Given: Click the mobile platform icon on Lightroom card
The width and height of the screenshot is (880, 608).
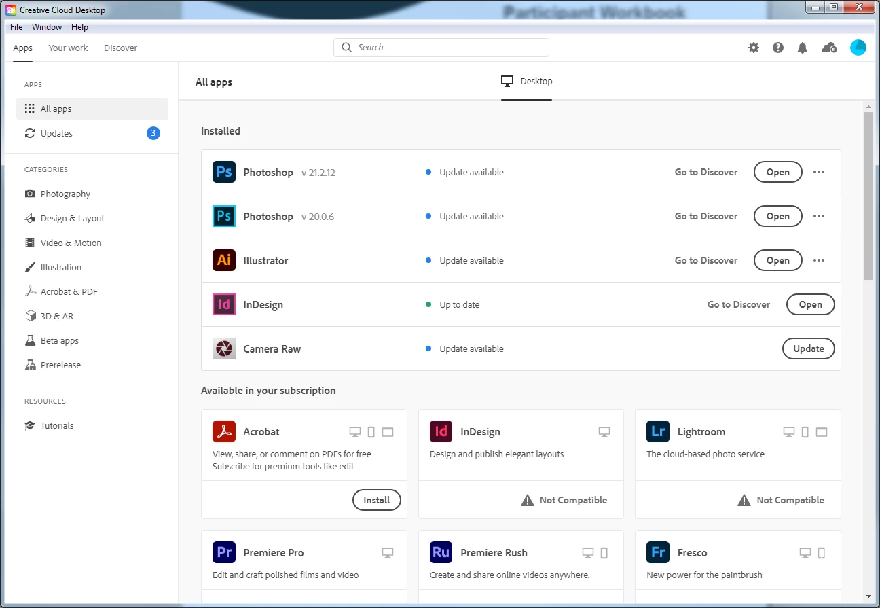Looking at the screenshot, I should tap(805, 431).
